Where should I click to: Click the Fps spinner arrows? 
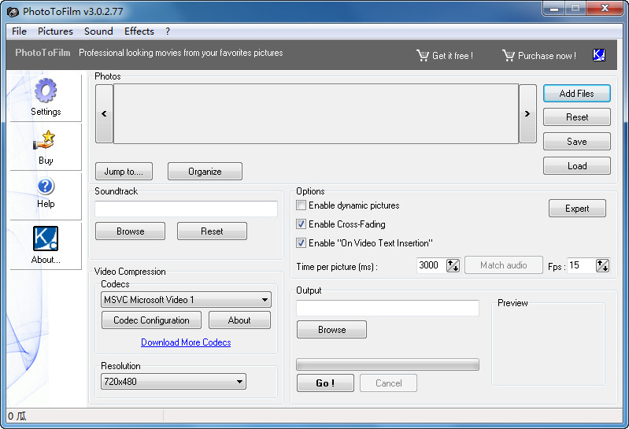(x=602, y=265)
